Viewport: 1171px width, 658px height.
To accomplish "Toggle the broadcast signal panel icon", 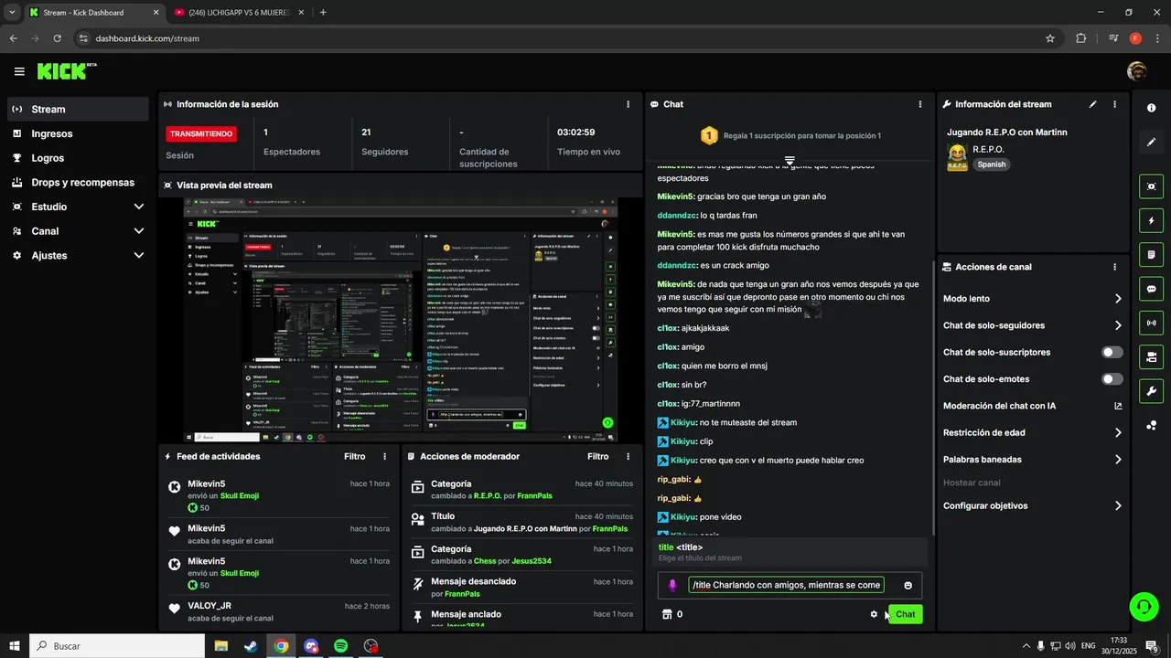I will point(1151,323).
